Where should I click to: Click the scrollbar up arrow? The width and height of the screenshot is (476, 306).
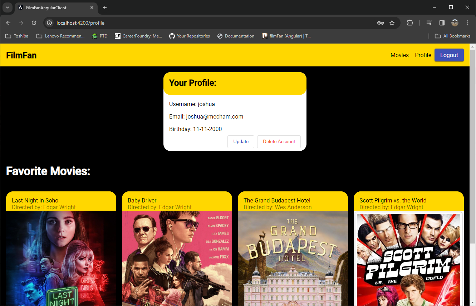click(472, 46)
